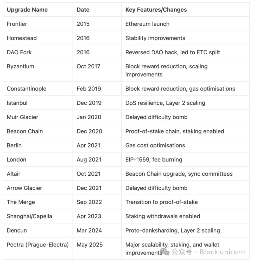Click the DoS resilience, Layer 2 scaling text
The width and height of the screenshot is (253, 262).
click(x=165, y=103)
